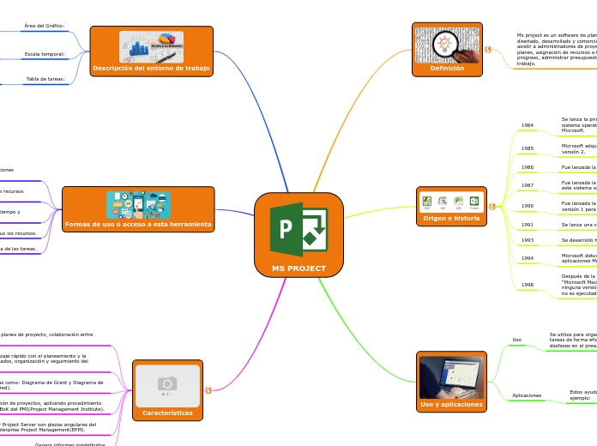Screen dimensions: 597x446
Task: Open the link icon beside Definición node
Action: (x=488, y=50)
